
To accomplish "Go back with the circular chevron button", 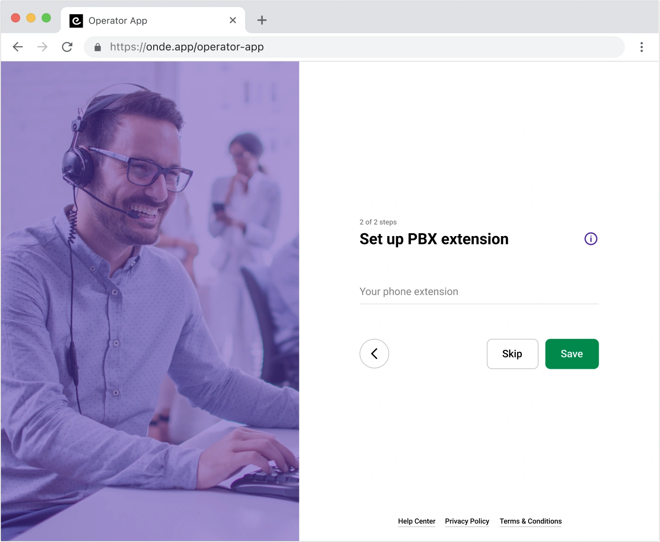I will (374, 354).
